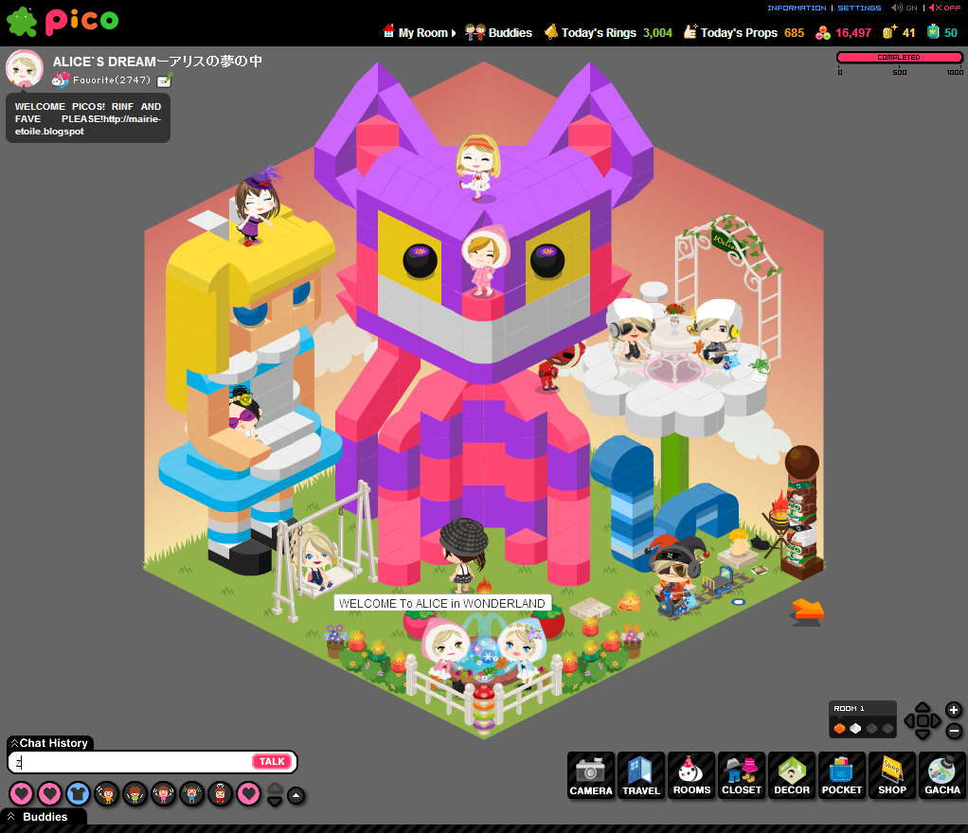Open the Travel menu
The image size is (968, 833).
(640, 774)
